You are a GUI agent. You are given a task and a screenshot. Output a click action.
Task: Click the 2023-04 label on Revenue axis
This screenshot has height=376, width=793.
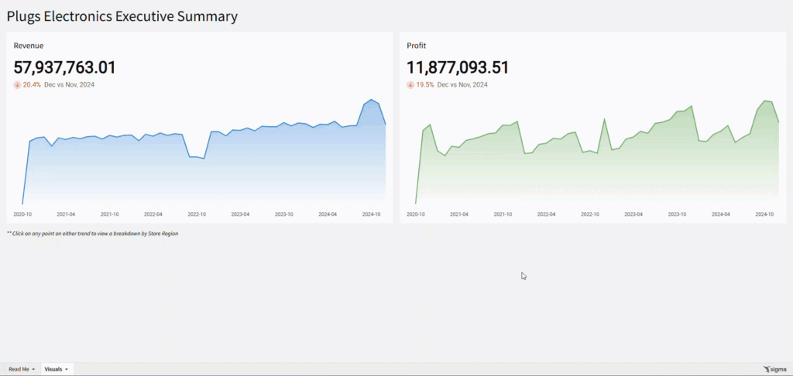click(x=240, y=214)
